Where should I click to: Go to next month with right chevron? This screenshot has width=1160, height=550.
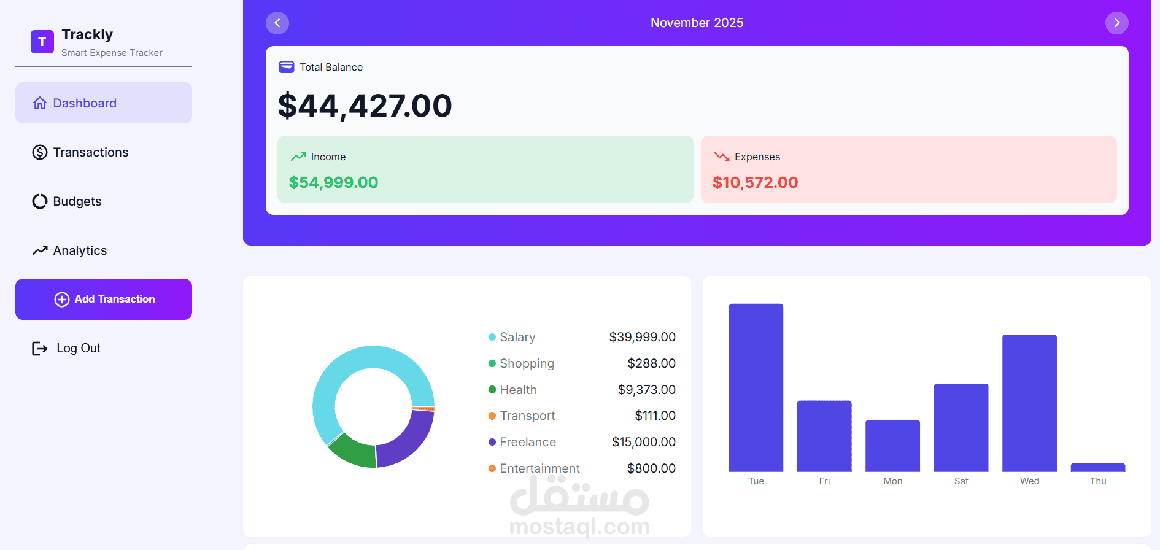pos(1117,23)
